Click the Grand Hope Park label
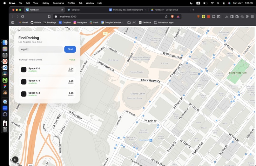This screenshot has width=256, height=166. pos(238,73)
